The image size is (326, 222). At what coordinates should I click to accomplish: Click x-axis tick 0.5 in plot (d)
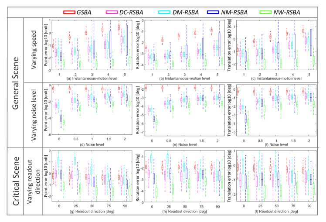point(76,139)
